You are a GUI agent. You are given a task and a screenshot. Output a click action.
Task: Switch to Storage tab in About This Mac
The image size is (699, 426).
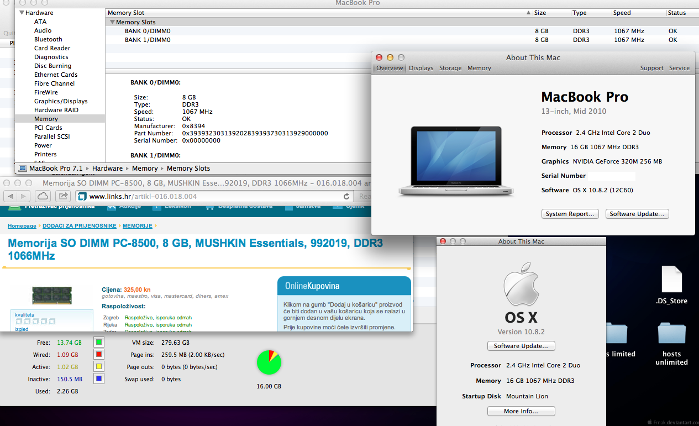pos(450,68)
